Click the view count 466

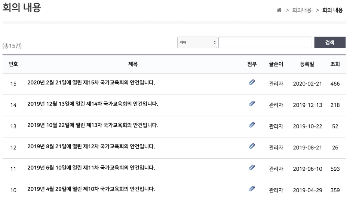(x=335, y=84)
